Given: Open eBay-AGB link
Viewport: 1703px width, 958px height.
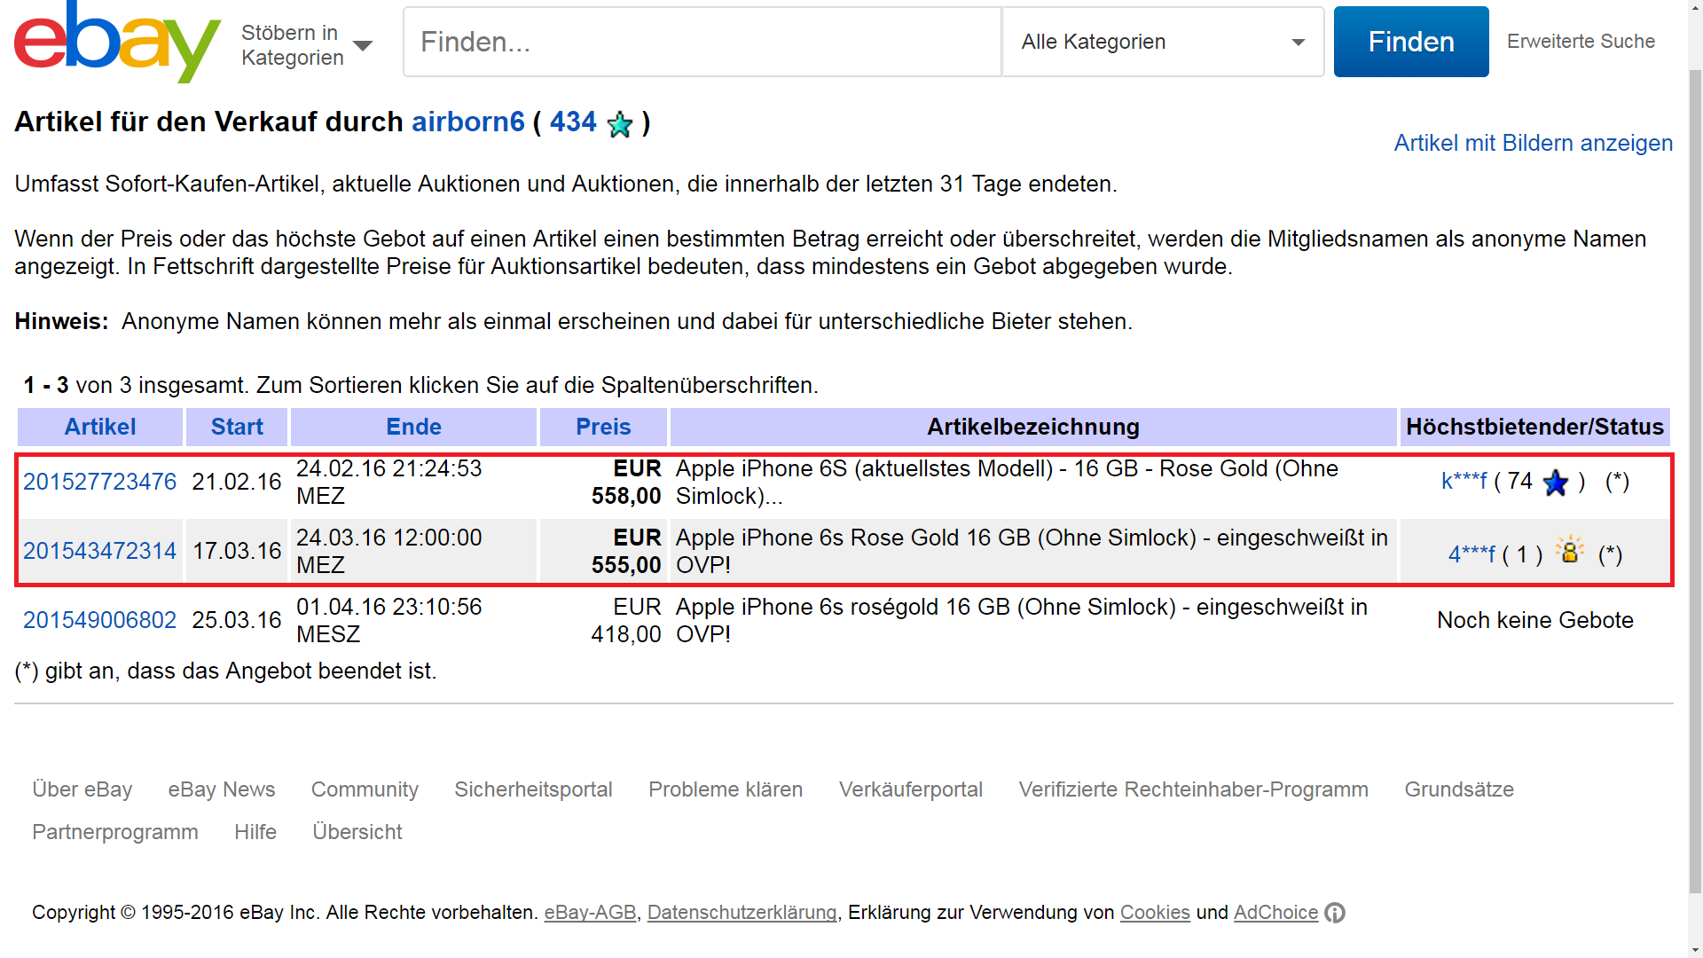Looking at the screenshot, I should (590, 913).
